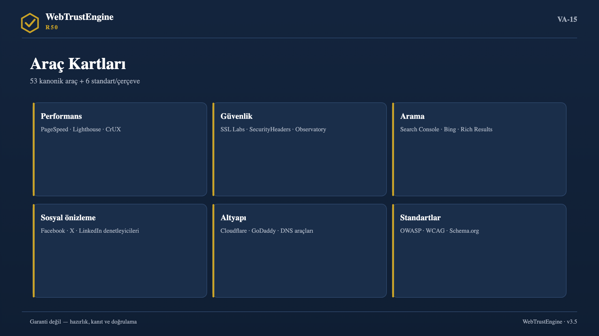Select the Performans card title
Viewport: 599px width, 336px height.
[x=61, y=116]
